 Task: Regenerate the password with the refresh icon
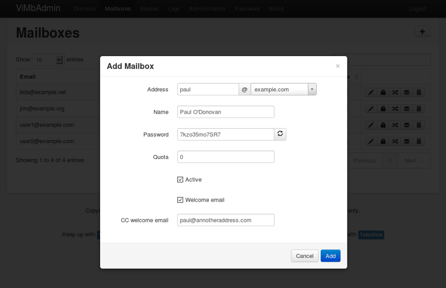coord(280,134)
